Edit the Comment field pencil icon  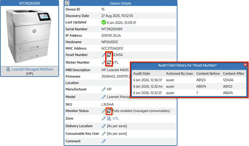click(x=104, y=141)
